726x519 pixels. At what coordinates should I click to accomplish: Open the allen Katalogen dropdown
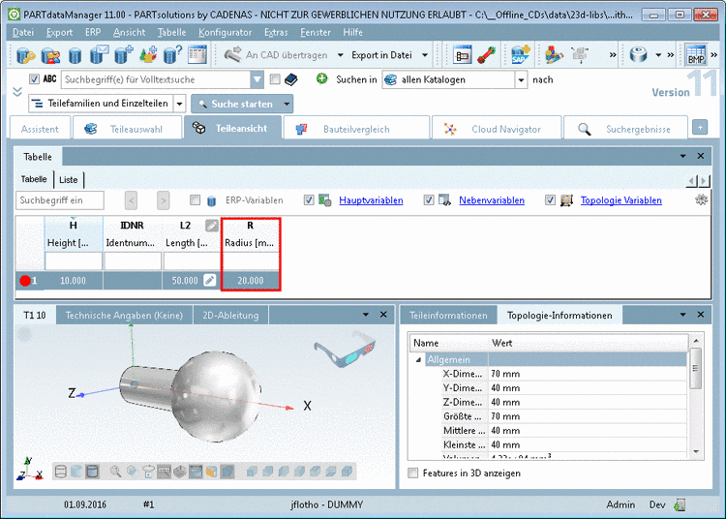pos(521,79)
